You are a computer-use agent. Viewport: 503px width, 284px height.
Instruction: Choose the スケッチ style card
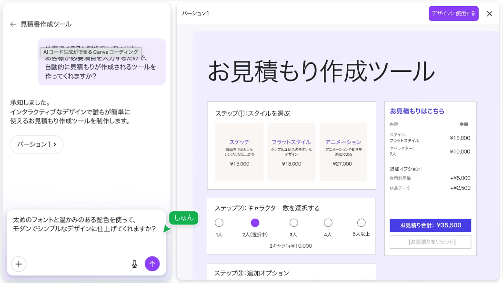point(239,152)
